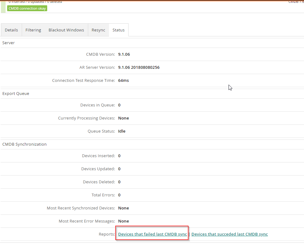This screenshot has width=304, height=244.
Task: Switch to the Filtering tab
Action: tap(33, 30)
